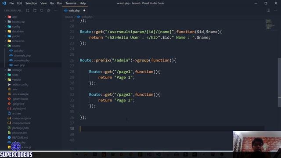Open composer.lock file
The width and height of the screenshot is (281, 158).
[21, 123]
